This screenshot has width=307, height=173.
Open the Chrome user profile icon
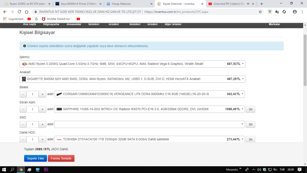(x=295, y=12)
